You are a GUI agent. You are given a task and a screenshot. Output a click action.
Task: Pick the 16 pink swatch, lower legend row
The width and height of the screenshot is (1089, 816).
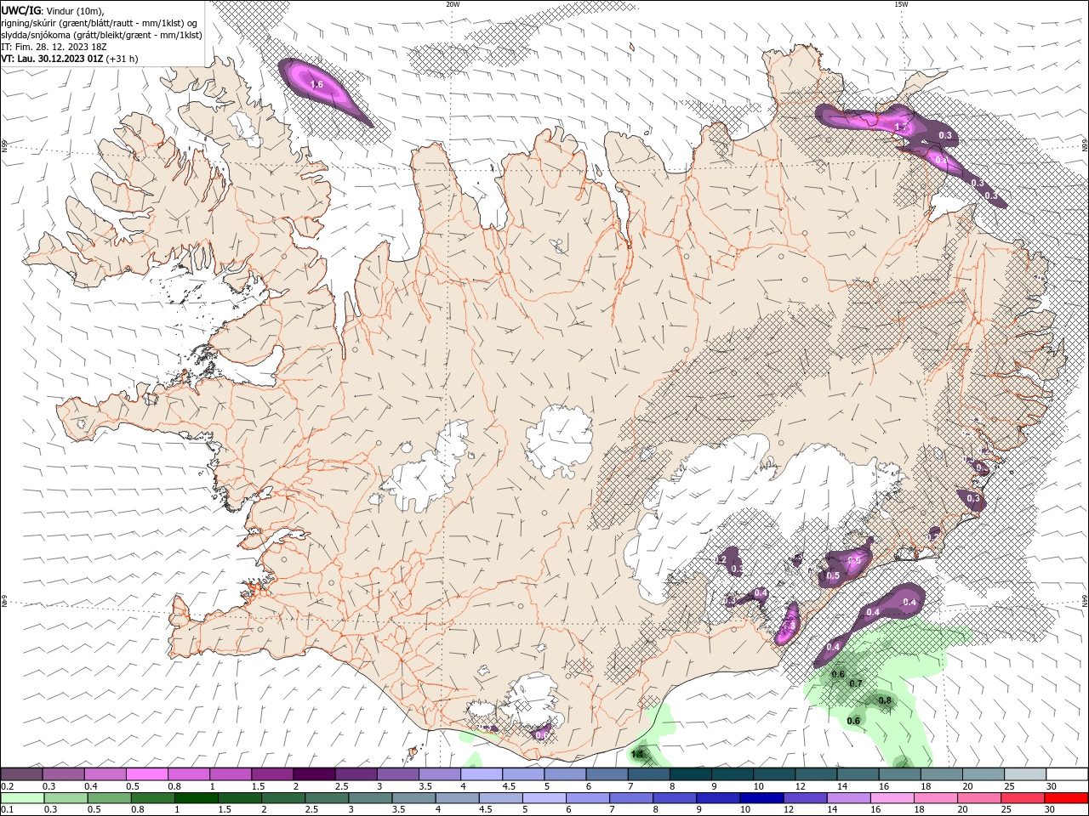tap(893, 798)
